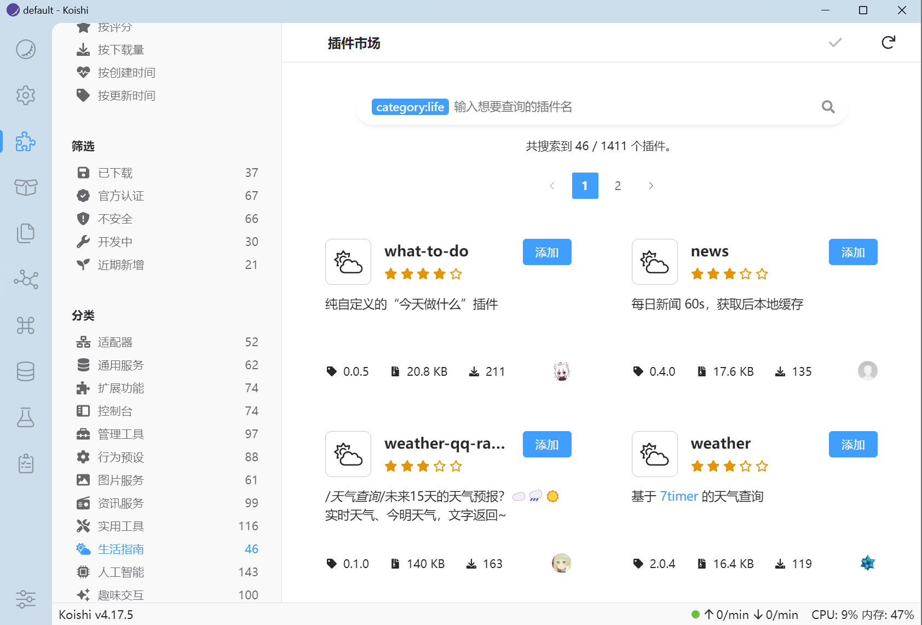Sort by update time (按更新时间)
Screen dimensions: 922x625
[x=167, y=96]
